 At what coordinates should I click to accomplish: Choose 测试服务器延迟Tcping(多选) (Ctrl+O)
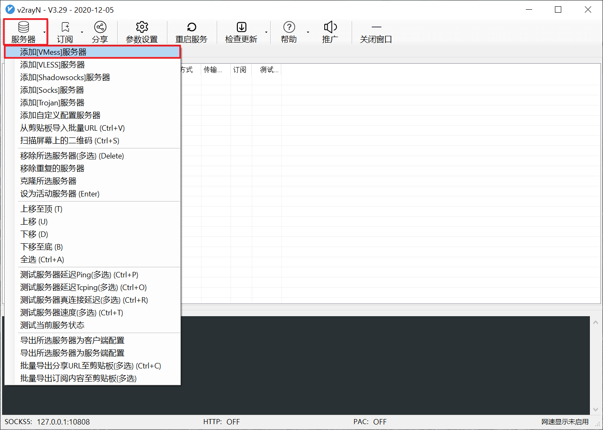[92, 287]
